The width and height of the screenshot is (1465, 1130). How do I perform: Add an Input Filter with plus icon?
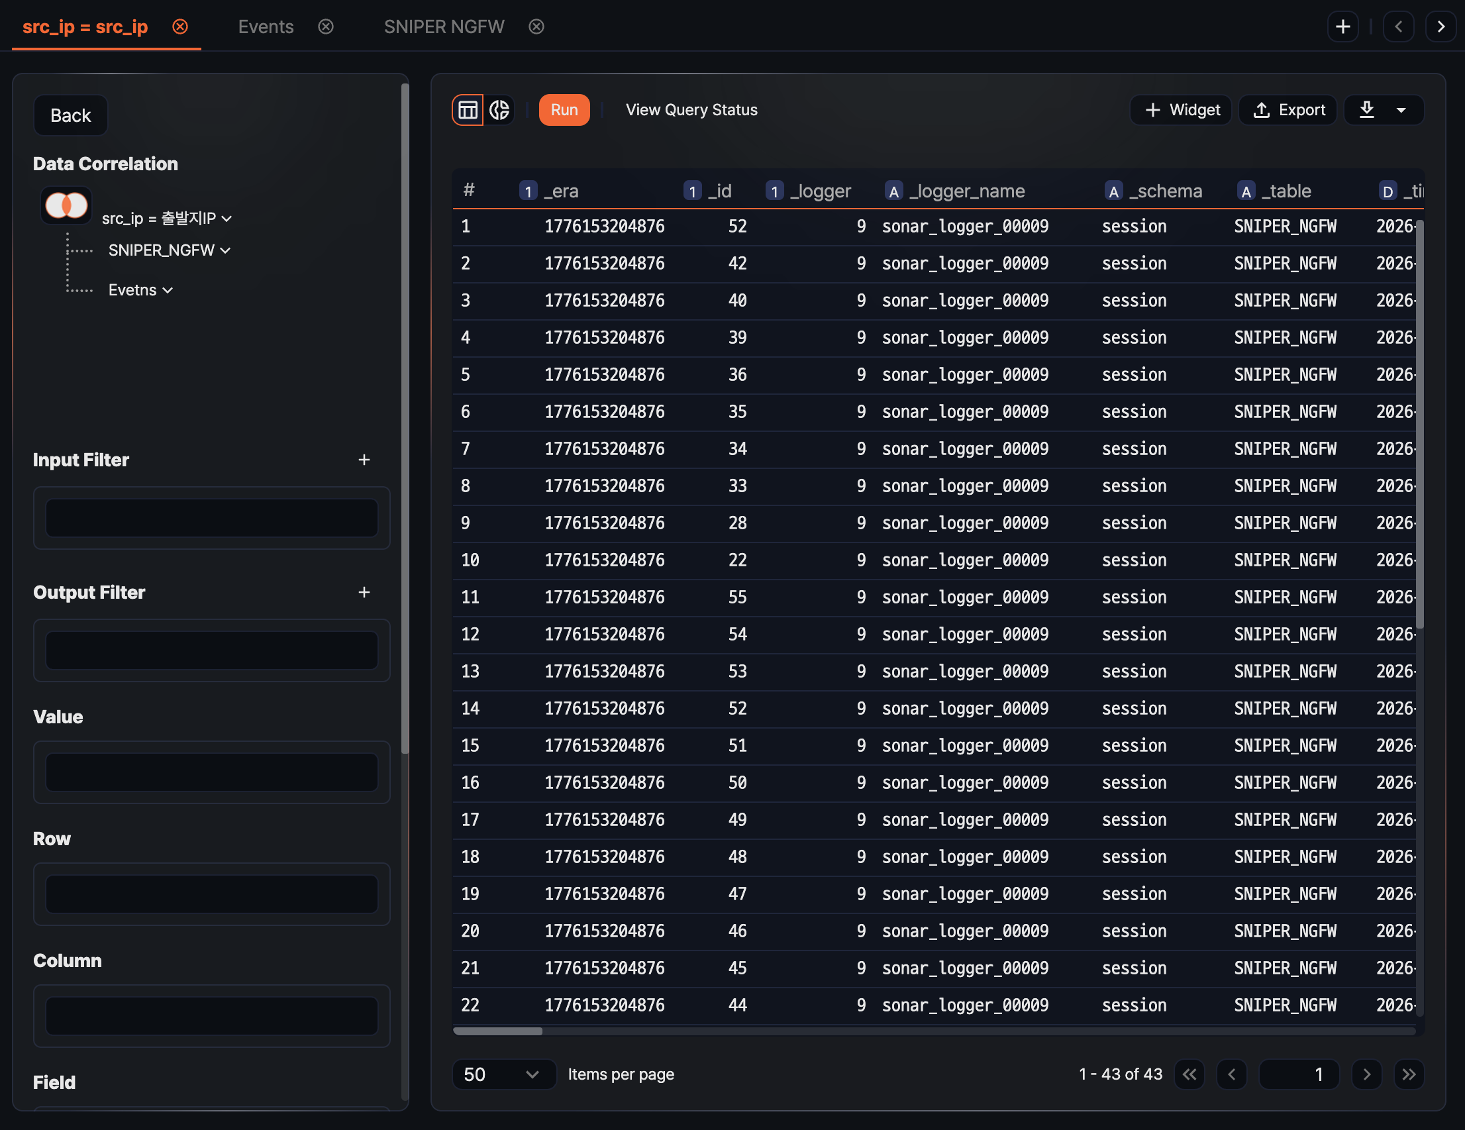(364, 460)
